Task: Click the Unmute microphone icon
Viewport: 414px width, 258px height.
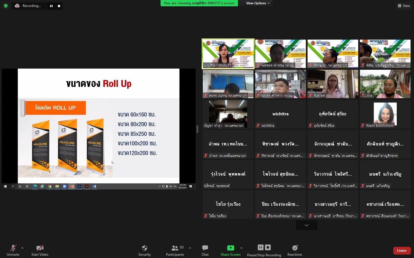Action: pyautogui.click(x=13, y=248)
